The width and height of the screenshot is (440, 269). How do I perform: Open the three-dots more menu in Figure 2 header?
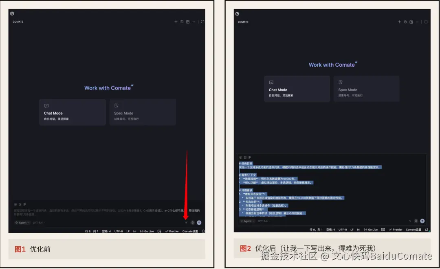(417, 22)
